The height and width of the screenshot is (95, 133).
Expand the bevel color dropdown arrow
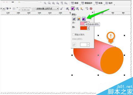click(x=88, y=45)
